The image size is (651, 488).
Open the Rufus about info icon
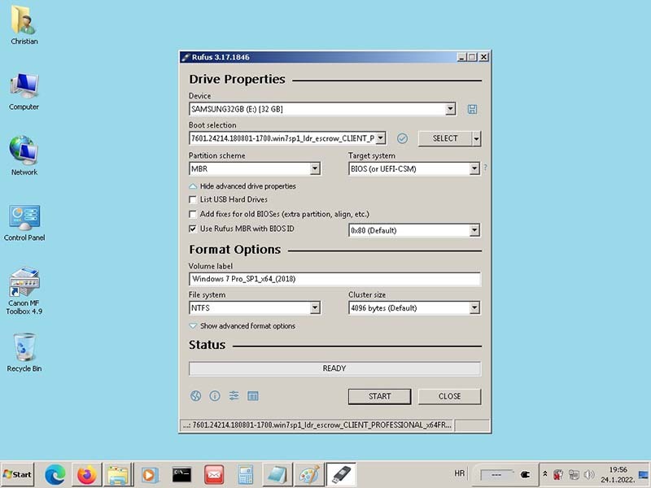click(215, 396)
